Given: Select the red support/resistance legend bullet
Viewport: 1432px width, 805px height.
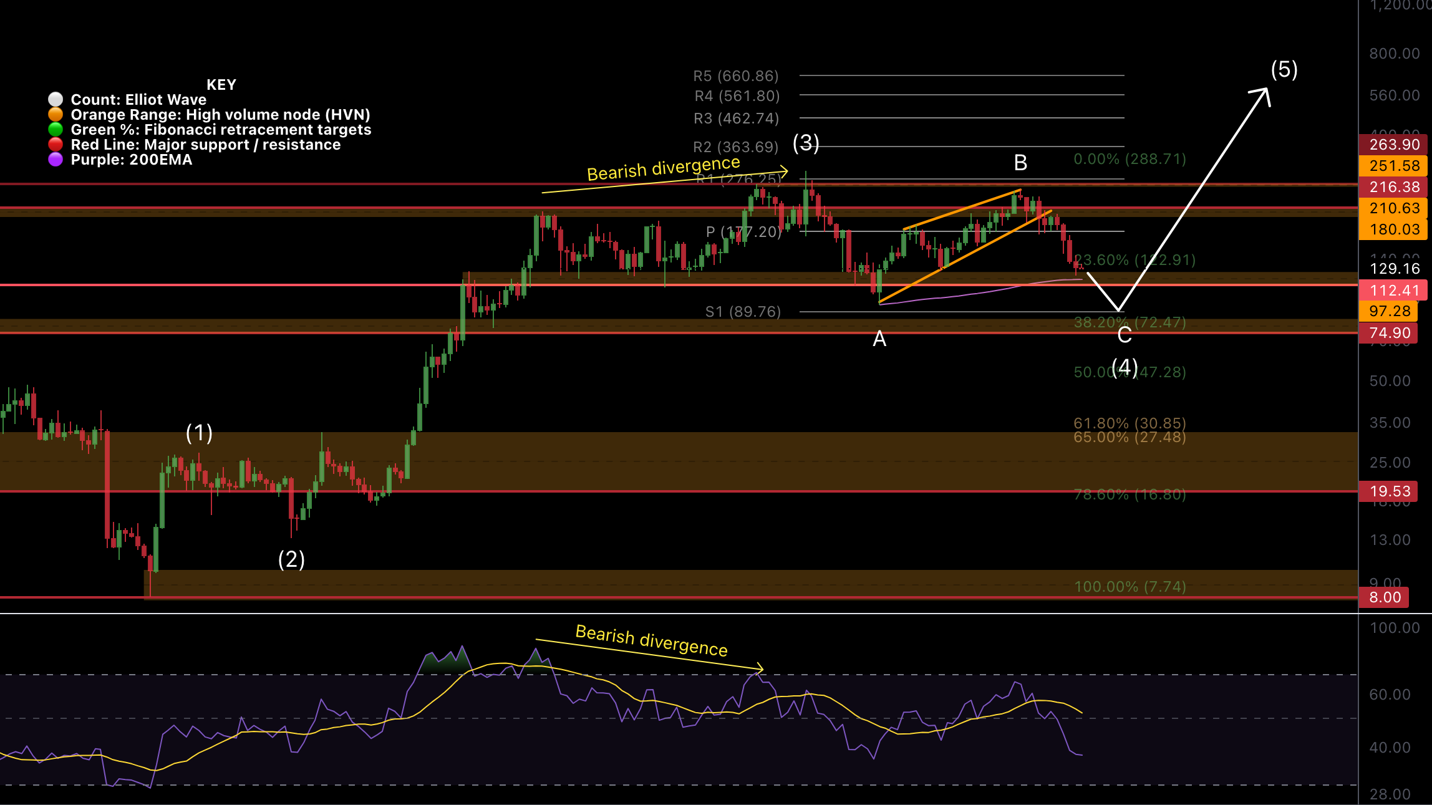Looking at the screenshot, I should 54,144.
